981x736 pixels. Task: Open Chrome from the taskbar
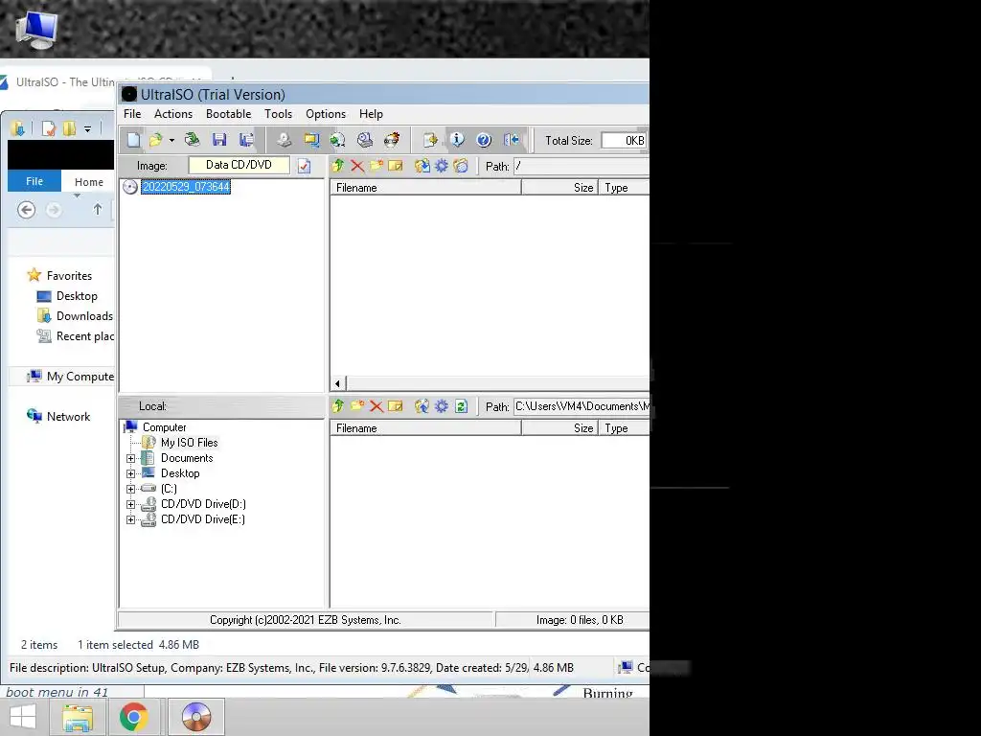[x=134, y=717]
